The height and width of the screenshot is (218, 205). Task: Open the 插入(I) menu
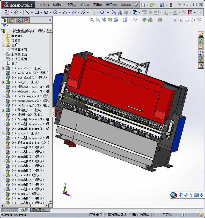click(x=84, y=5)
